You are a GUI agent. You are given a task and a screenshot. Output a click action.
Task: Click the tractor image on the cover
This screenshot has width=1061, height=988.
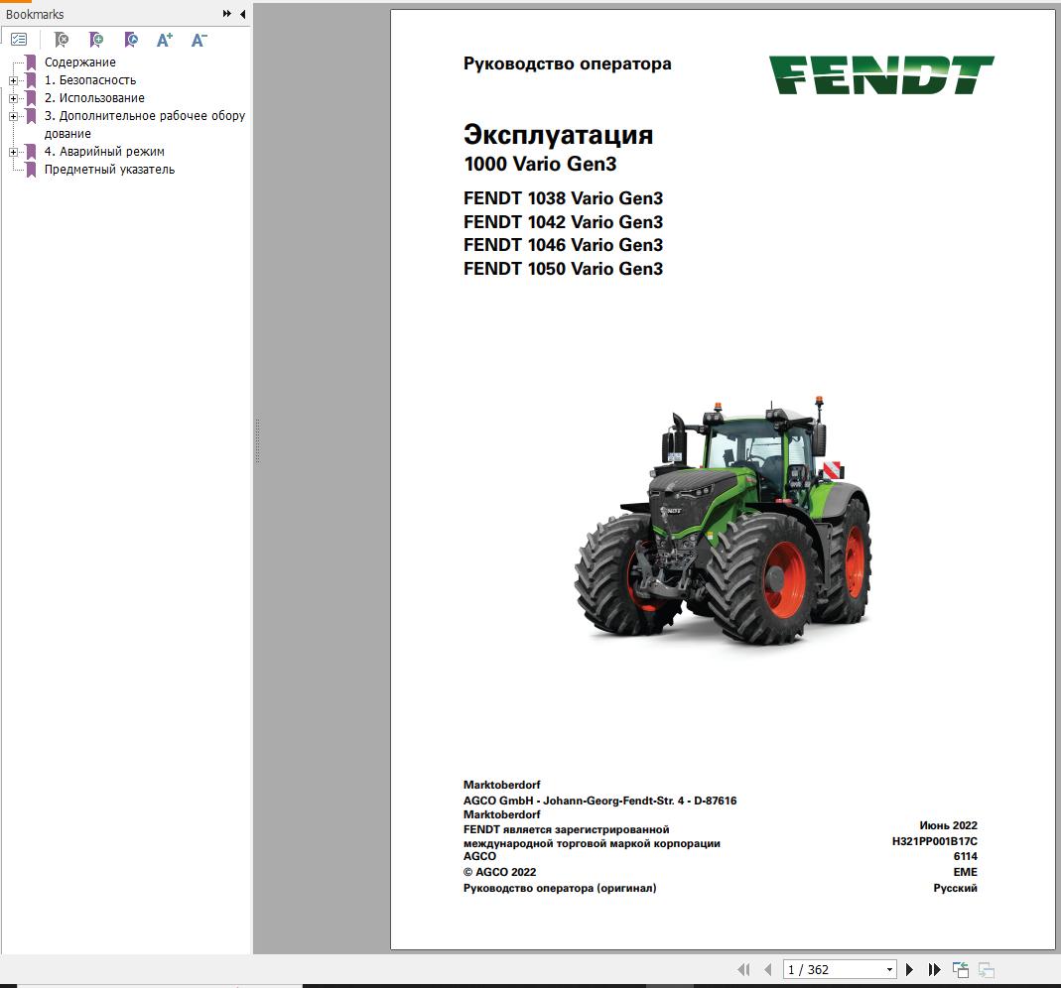pyautogui.click(x=723, y=520)
